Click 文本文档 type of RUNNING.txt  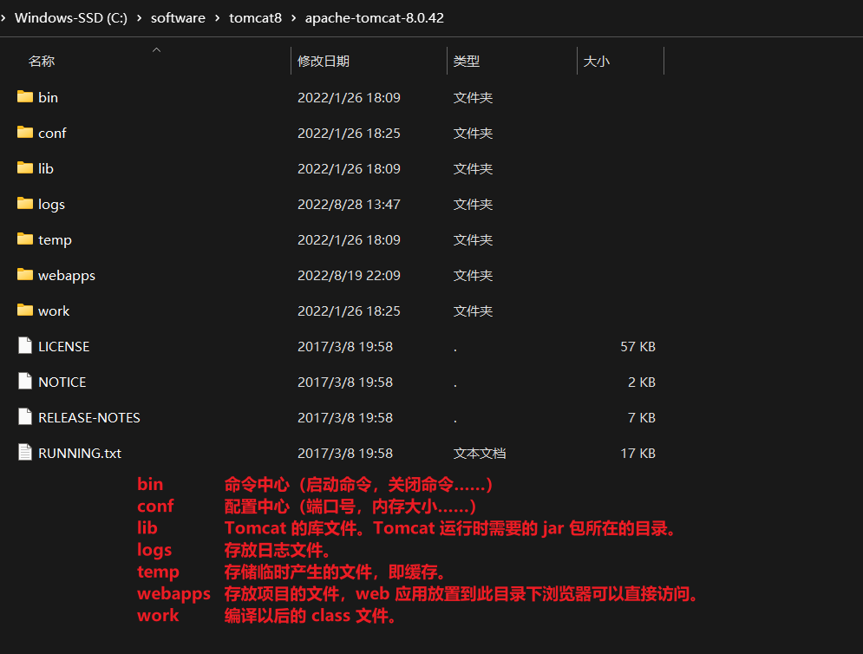tap(480, 453)
